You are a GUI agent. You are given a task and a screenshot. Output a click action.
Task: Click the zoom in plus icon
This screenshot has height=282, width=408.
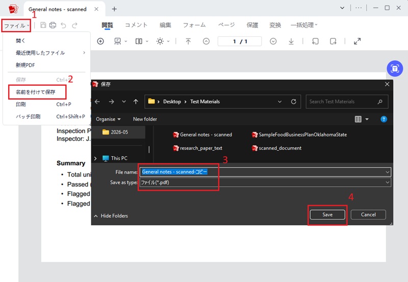click(100, 41)
